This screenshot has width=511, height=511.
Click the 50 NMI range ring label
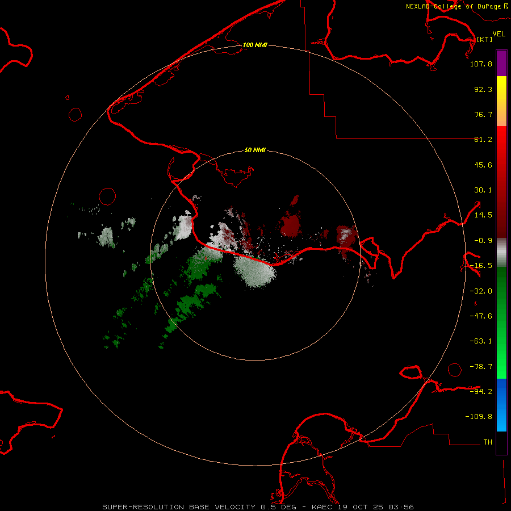click(255, 150)
